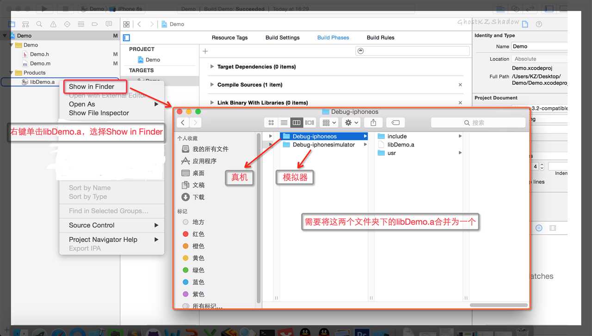
Task: Expand the usr folder arrow in Finder
Action: pyautogui.click(x=460, y=153)
